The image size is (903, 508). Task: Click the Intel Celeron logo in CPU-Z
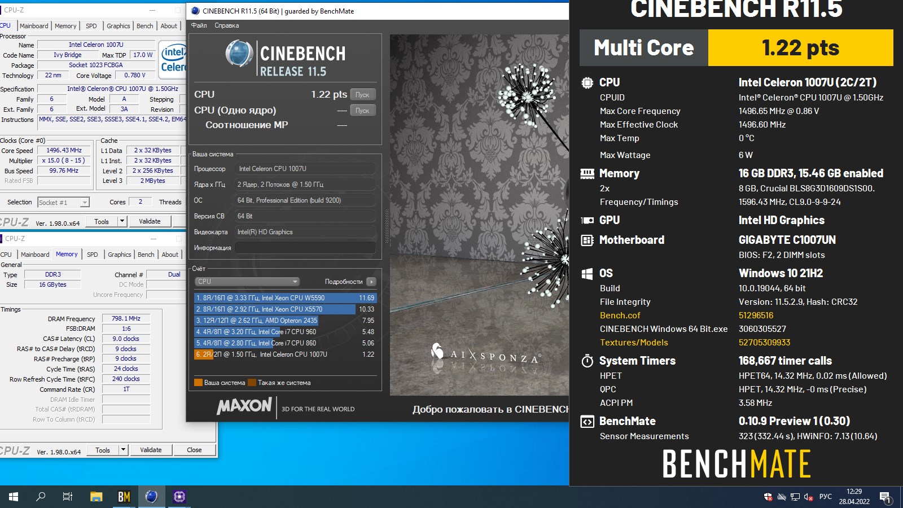click(x=172, y=59)
